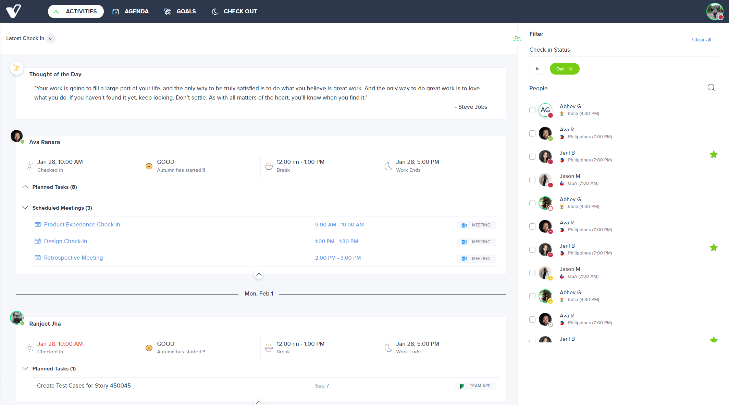Open the Goals tab
The width and height of the screenshot is (729, 405).
(180, 11)
